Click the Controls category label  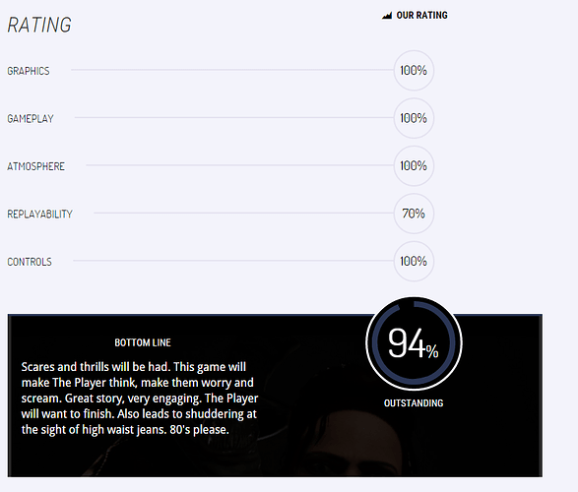30,262
